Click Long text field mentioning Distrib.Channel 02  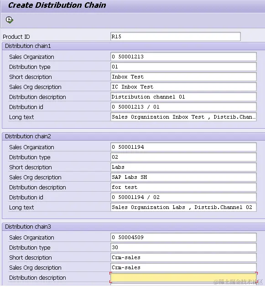click(183, 208)
